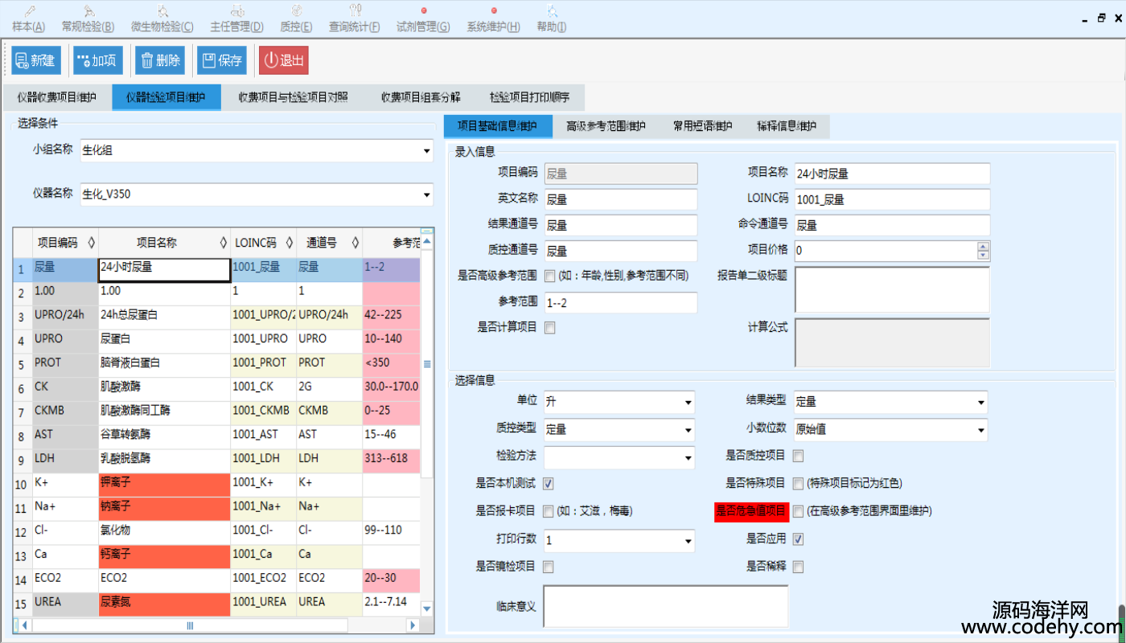Screen dimensions: 1126x643
Task: Click the LOINC码 input field
Action: [x=892, y=199]
